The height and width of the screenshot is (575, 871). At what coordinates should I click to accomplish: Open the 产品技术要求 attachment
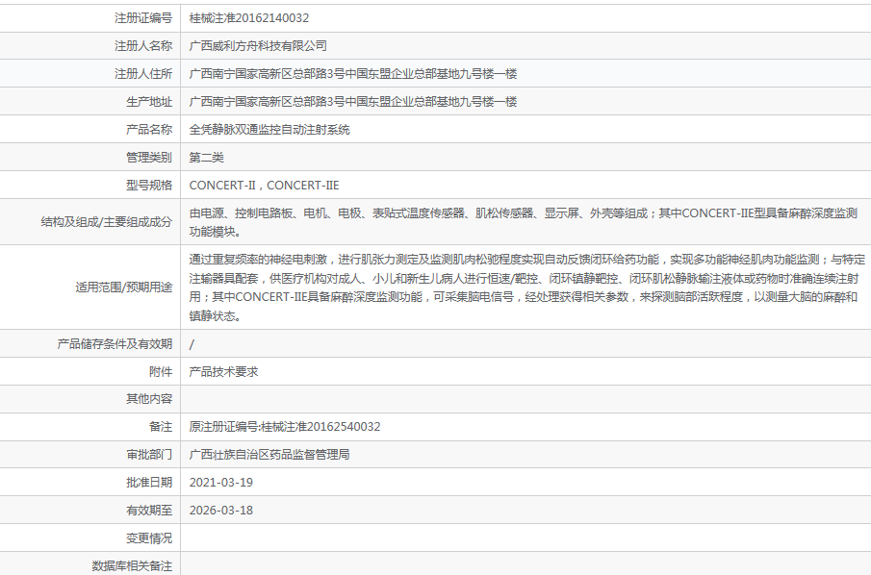223,371
